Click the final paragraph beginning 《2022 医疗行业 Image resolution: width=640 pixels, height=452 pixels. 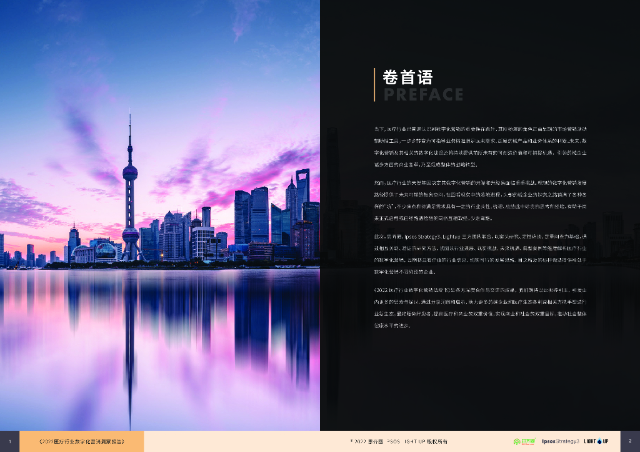[x=481, y=308]
